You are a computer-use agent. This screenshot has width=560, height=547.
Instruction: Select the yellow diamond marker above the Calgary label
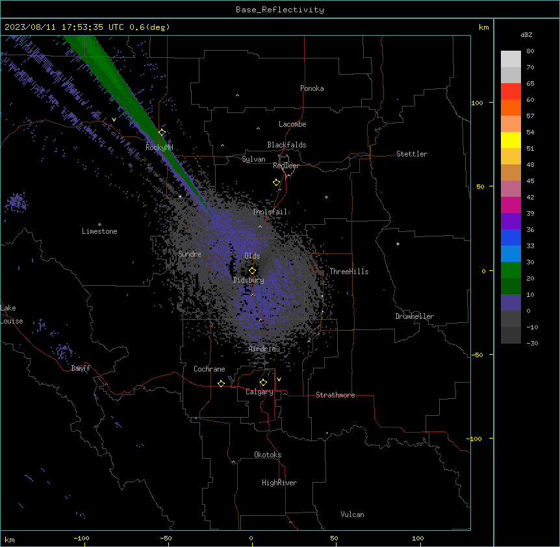[263, 383]
